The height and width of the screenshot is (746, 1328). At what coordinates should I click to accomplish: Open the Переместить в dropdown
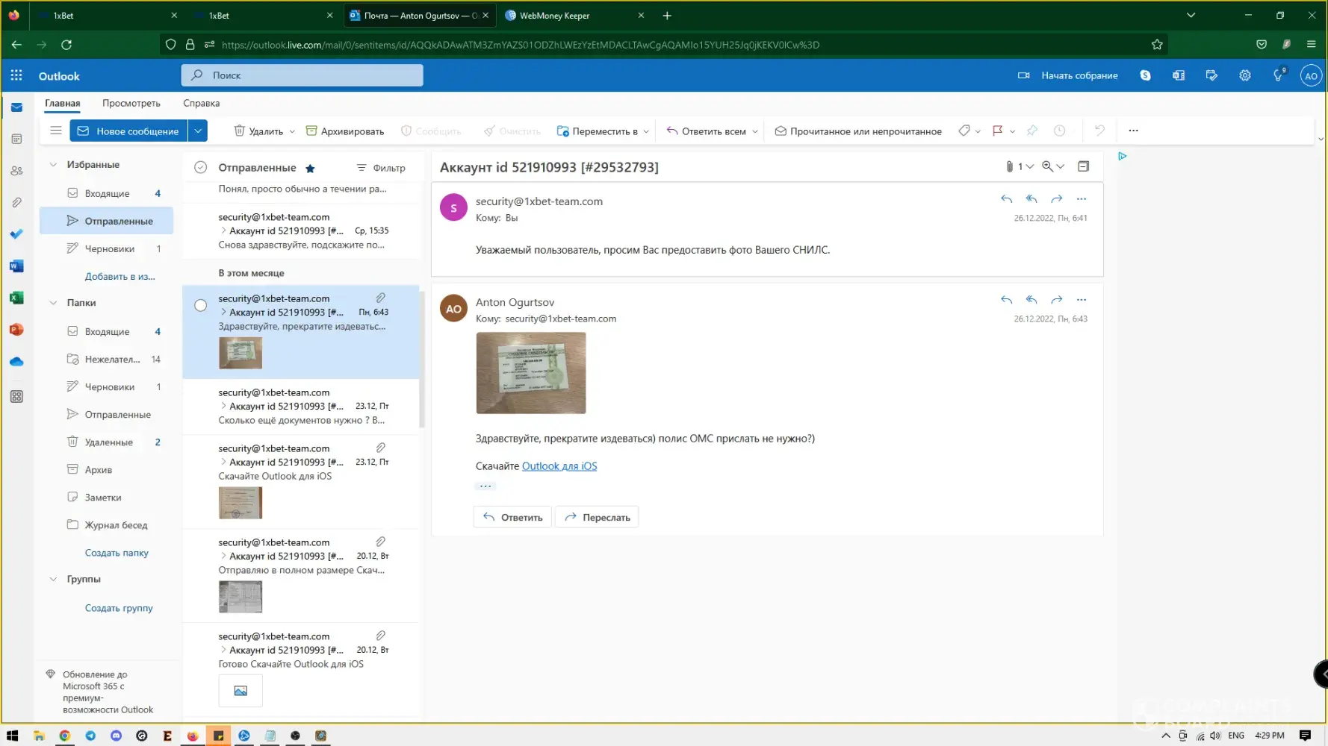pos(602,131)
